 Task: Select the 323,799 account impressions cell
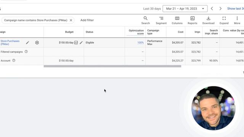[x=196, y=61]
